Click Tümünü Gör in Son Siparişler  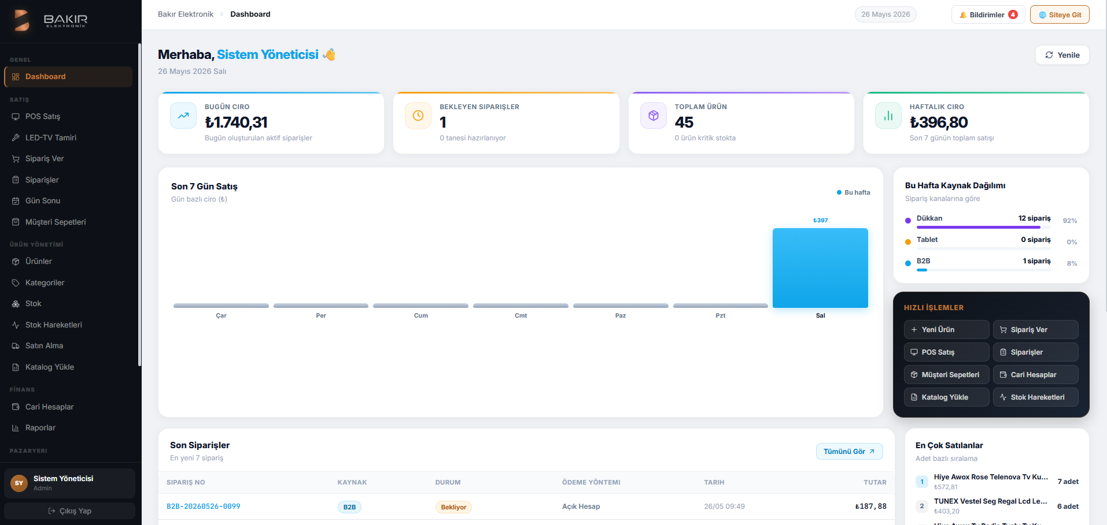click(849, 452)
